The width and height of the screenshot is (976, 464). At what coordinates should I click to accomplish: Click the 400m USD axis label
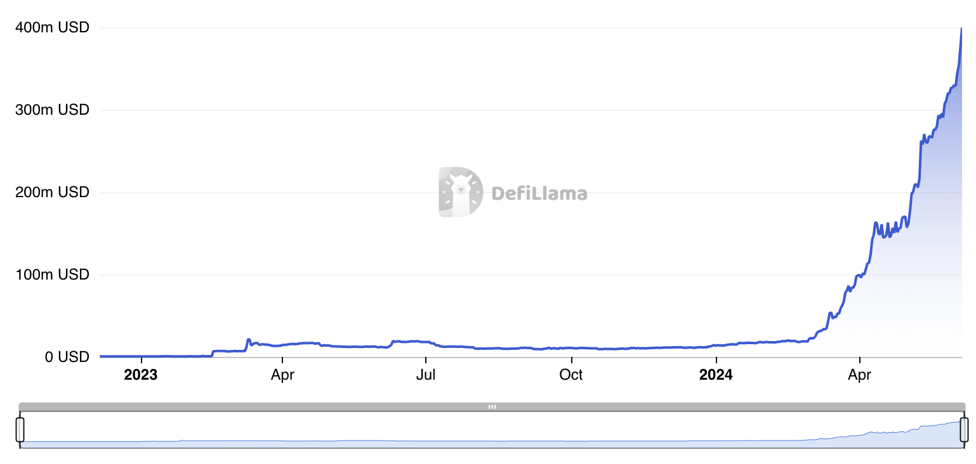click(53, 28)
